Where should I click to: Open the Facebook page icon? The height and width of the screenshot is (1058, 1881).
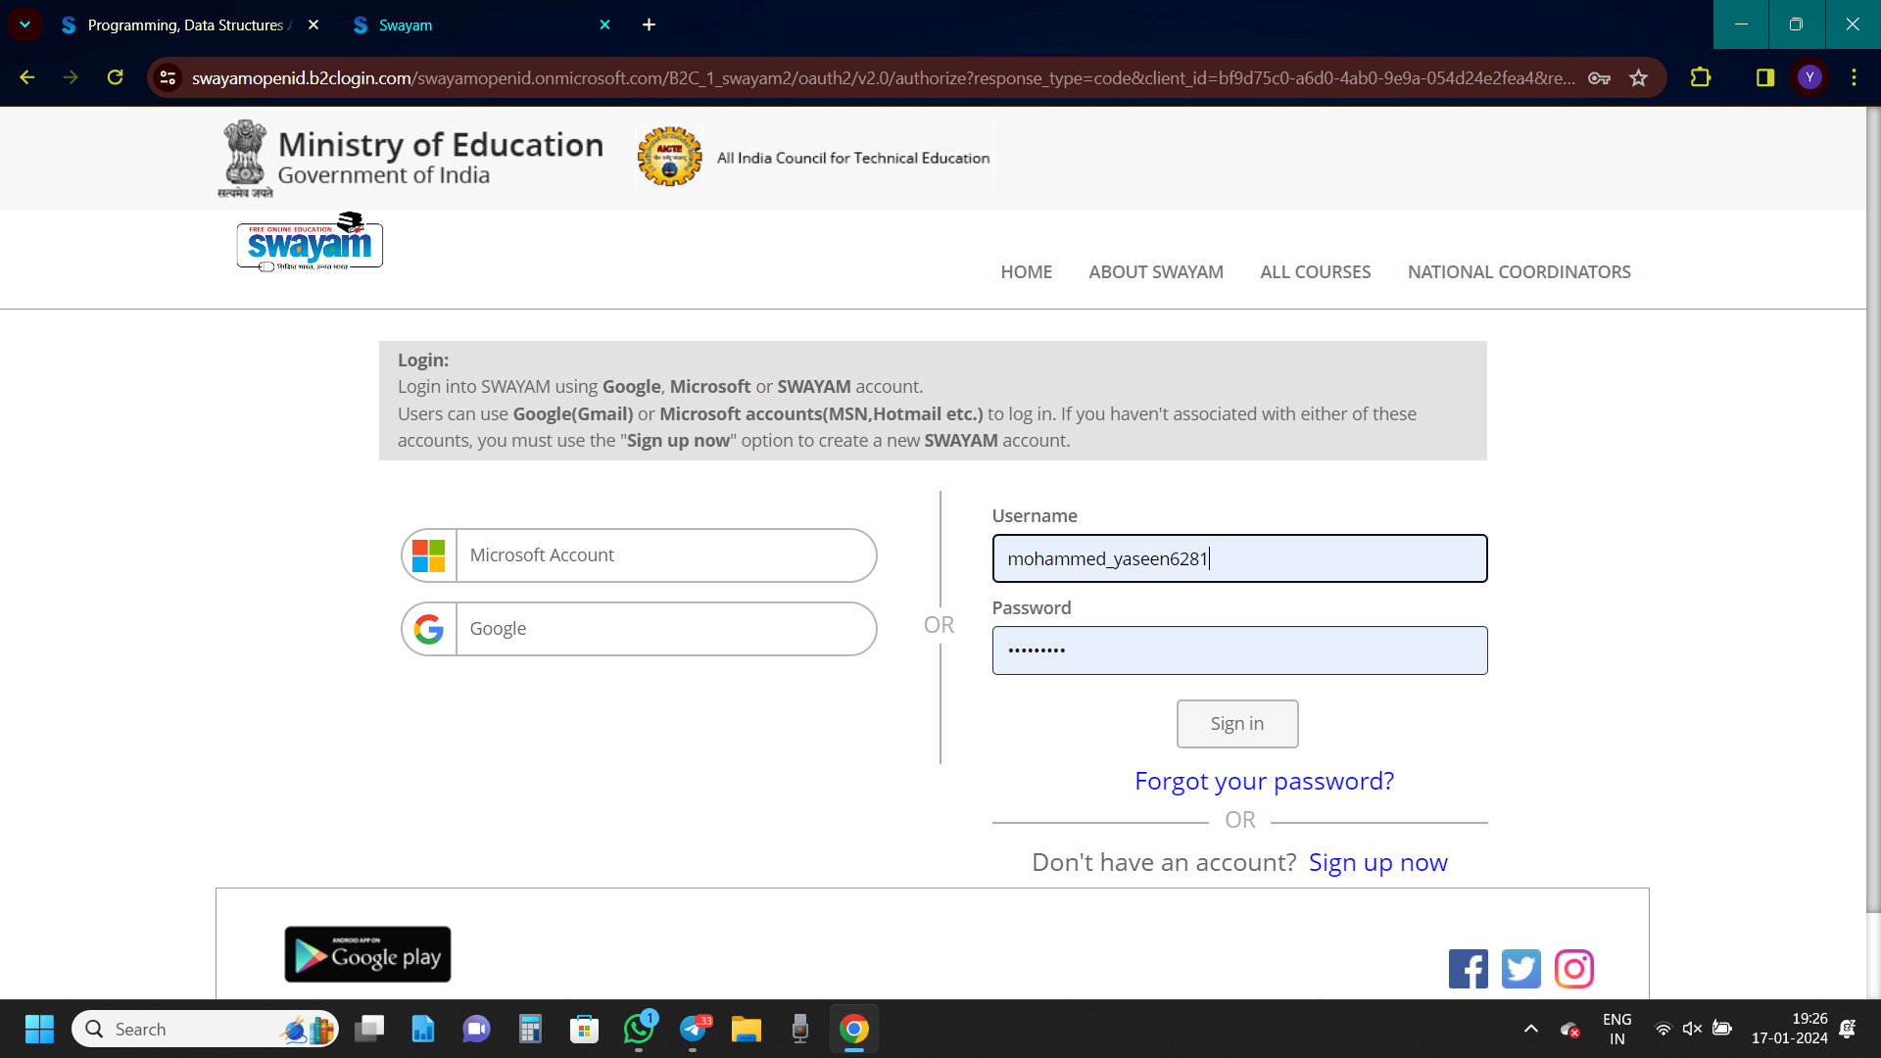pos(1468,969)
